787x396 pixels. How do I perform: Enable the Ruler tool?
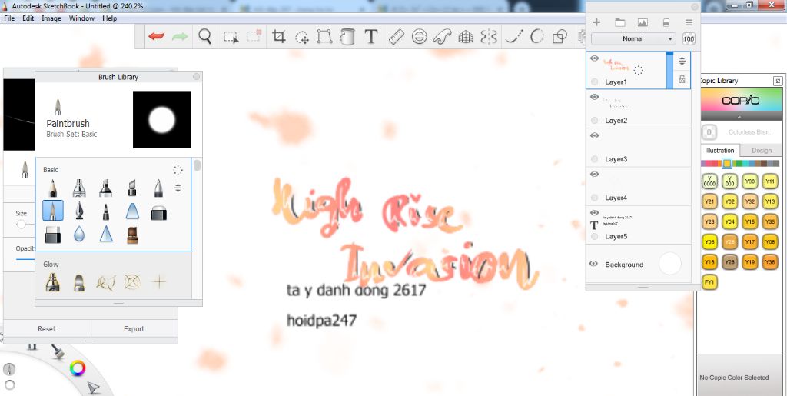click(x=397, y=37)
